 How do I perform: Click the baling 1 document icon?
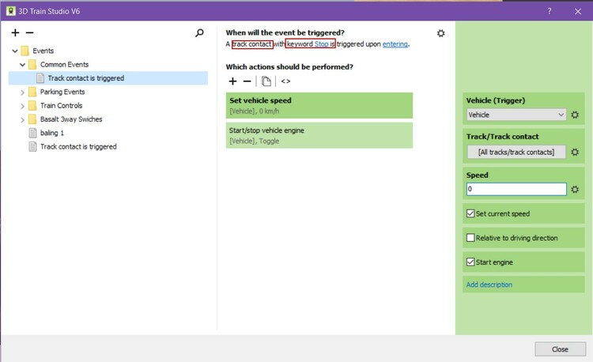[33, 133]
